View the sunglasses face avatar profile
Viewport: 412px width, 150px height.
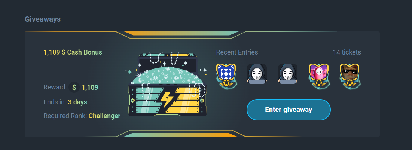[350, 74]
